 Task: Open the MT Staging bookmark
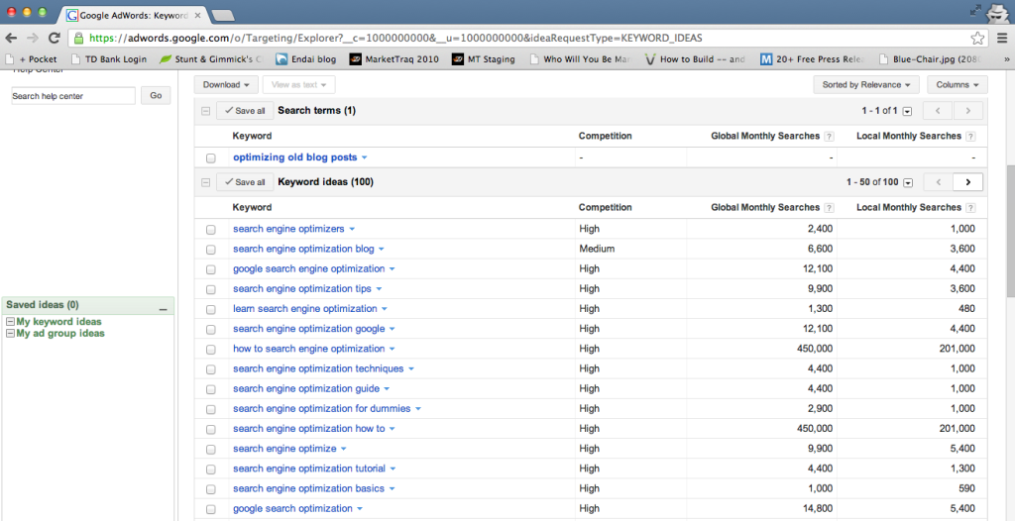[484, 58]
